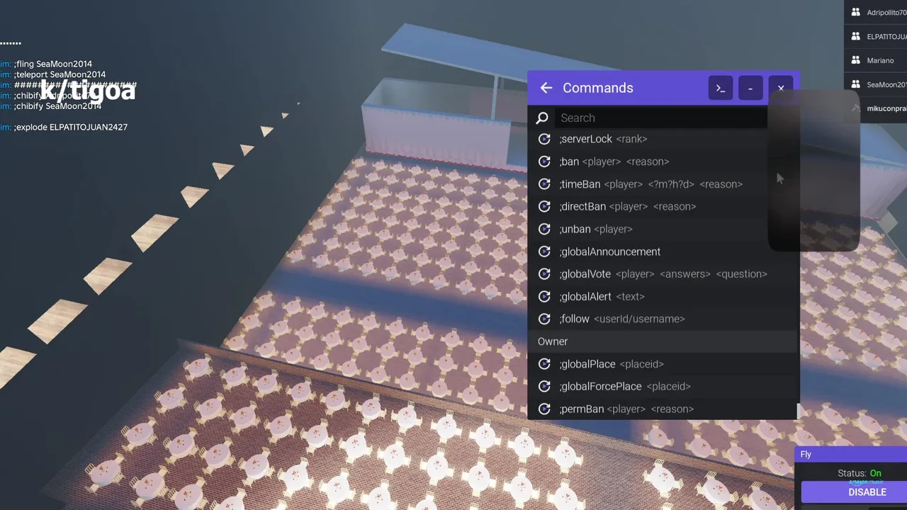Click the Owner section header
Image resolution: width=907 pixels, height=510 pixels.
[x=663, y=341]
